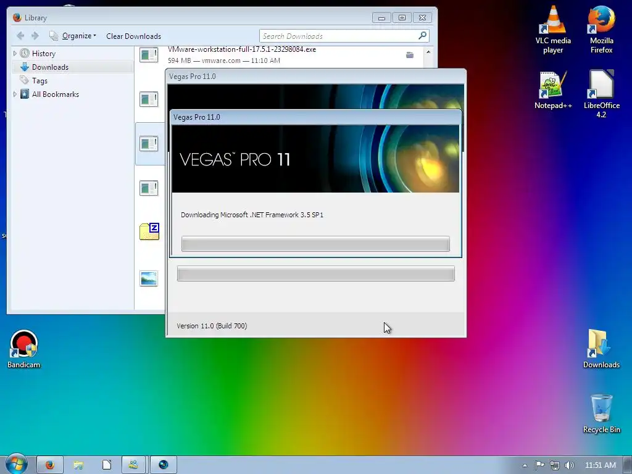Select Tags in the Library sidebar
This screenshot has height=474, width=632.
(39, 81)
